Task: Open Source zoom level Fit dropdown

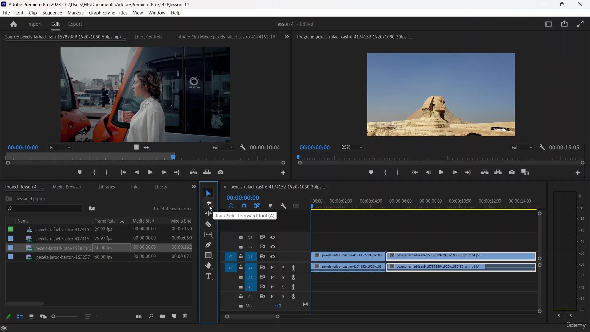Action: (60, 148)
